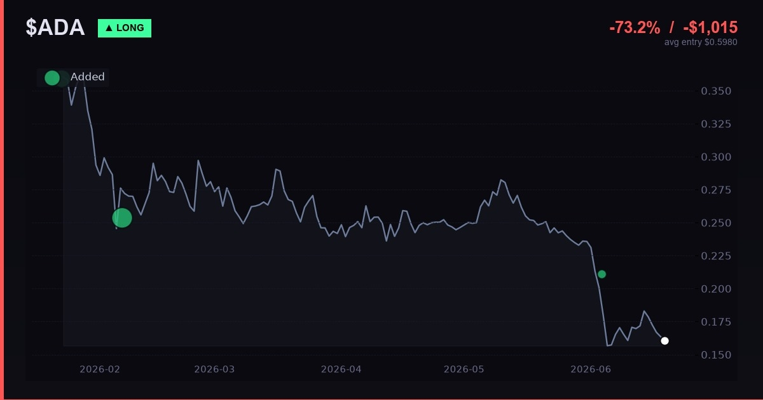Click the 2026-06 date label
The height and width of the screenshot is (400, 763).
click(591, 369)
